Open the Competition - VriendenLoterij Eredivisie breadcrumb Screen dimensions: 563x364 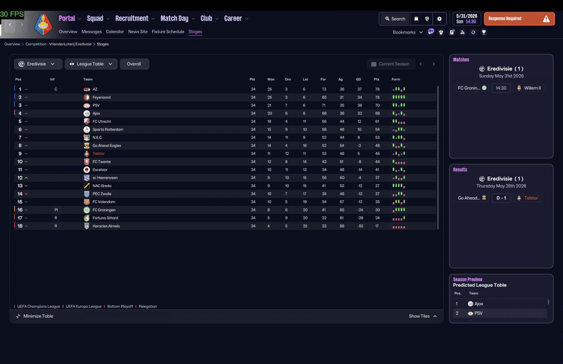click(x=58, y=44)
